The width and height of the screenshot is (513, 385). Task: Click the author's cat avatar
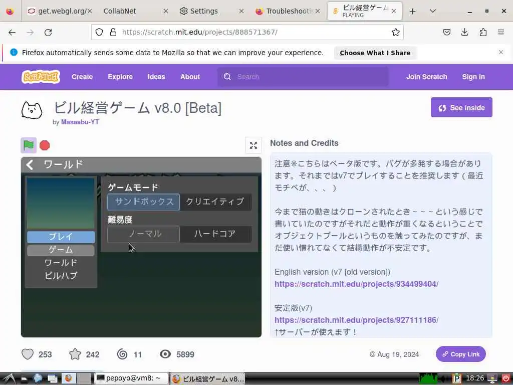tap(32, 110)
